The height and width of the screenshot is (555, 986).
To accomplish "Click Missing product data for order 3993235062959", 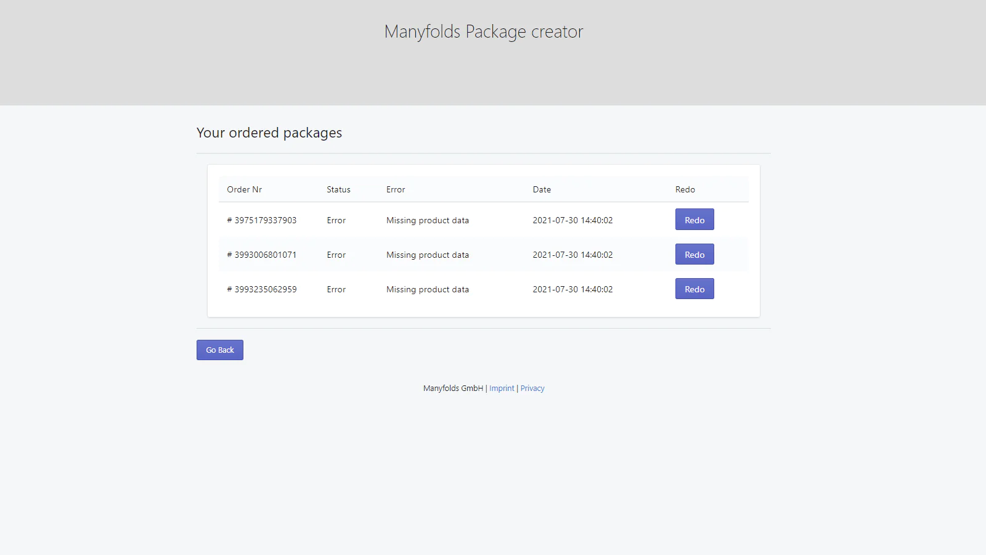I will pyautogui.click(x=428, y=289).
